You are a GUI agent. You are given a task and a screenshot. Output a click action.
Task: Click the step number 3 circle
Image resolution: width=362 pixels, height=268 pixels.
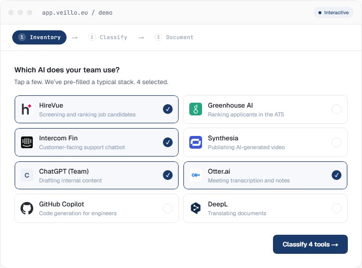(x=158, y=37)
